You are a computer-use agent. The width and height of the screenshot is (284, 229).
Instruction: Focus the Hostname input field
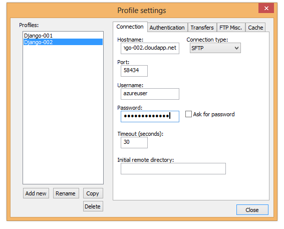[x=150, y=48]
